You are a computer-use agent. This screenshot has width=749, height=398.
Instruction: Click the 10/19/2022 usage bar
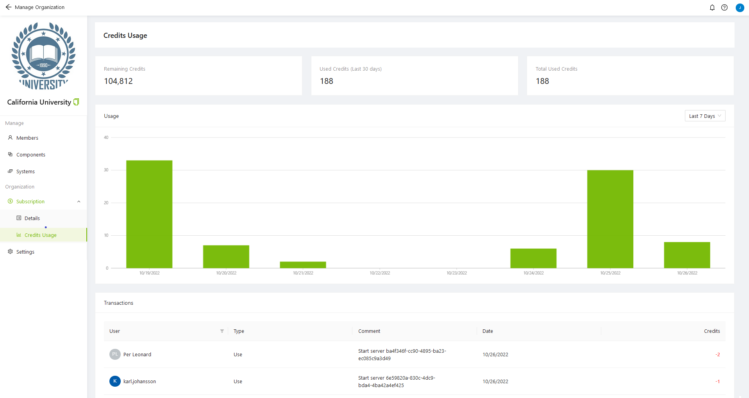(x=149, y=214)
